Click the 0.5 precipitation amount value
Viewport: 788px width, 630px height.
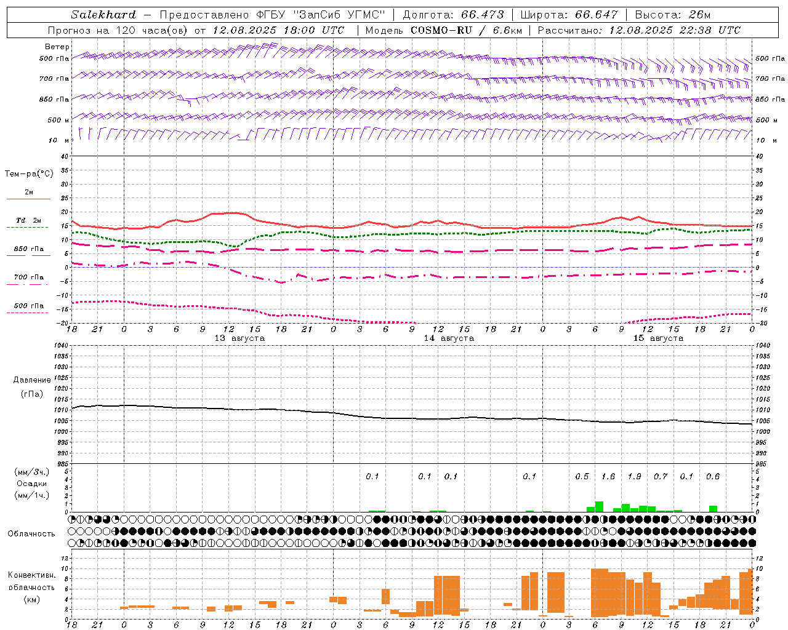[582, 477]
